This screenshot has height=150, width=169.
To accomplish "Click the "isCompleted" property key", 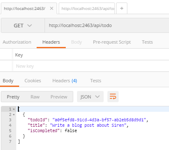I will click(x=44, y=130).
